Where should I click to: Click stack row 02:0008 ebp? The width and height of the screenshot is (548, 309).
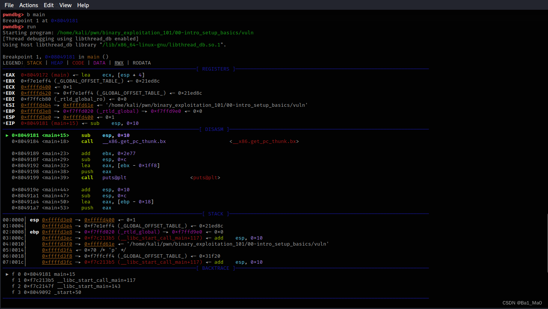coord(113,232)
